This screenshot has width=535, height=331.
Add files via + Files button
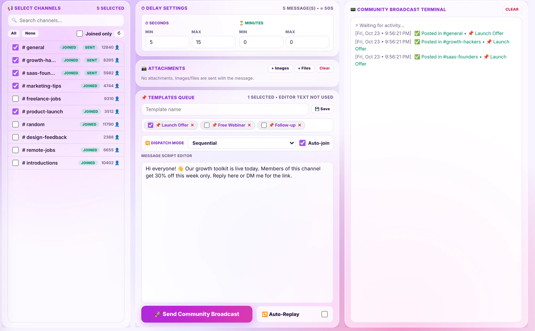click(x=304, y=68)
